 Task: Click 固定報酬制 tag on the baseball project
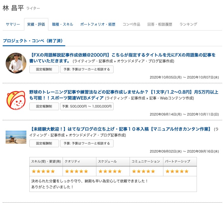[44, 106]
